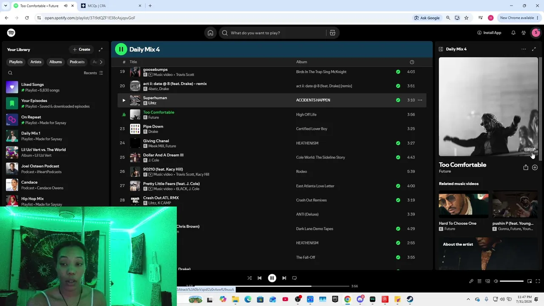Screen dimensions: 544x306
Task: Toggle saved checkmark for Crash Out ATL RMX
Action: click(398, 200)
